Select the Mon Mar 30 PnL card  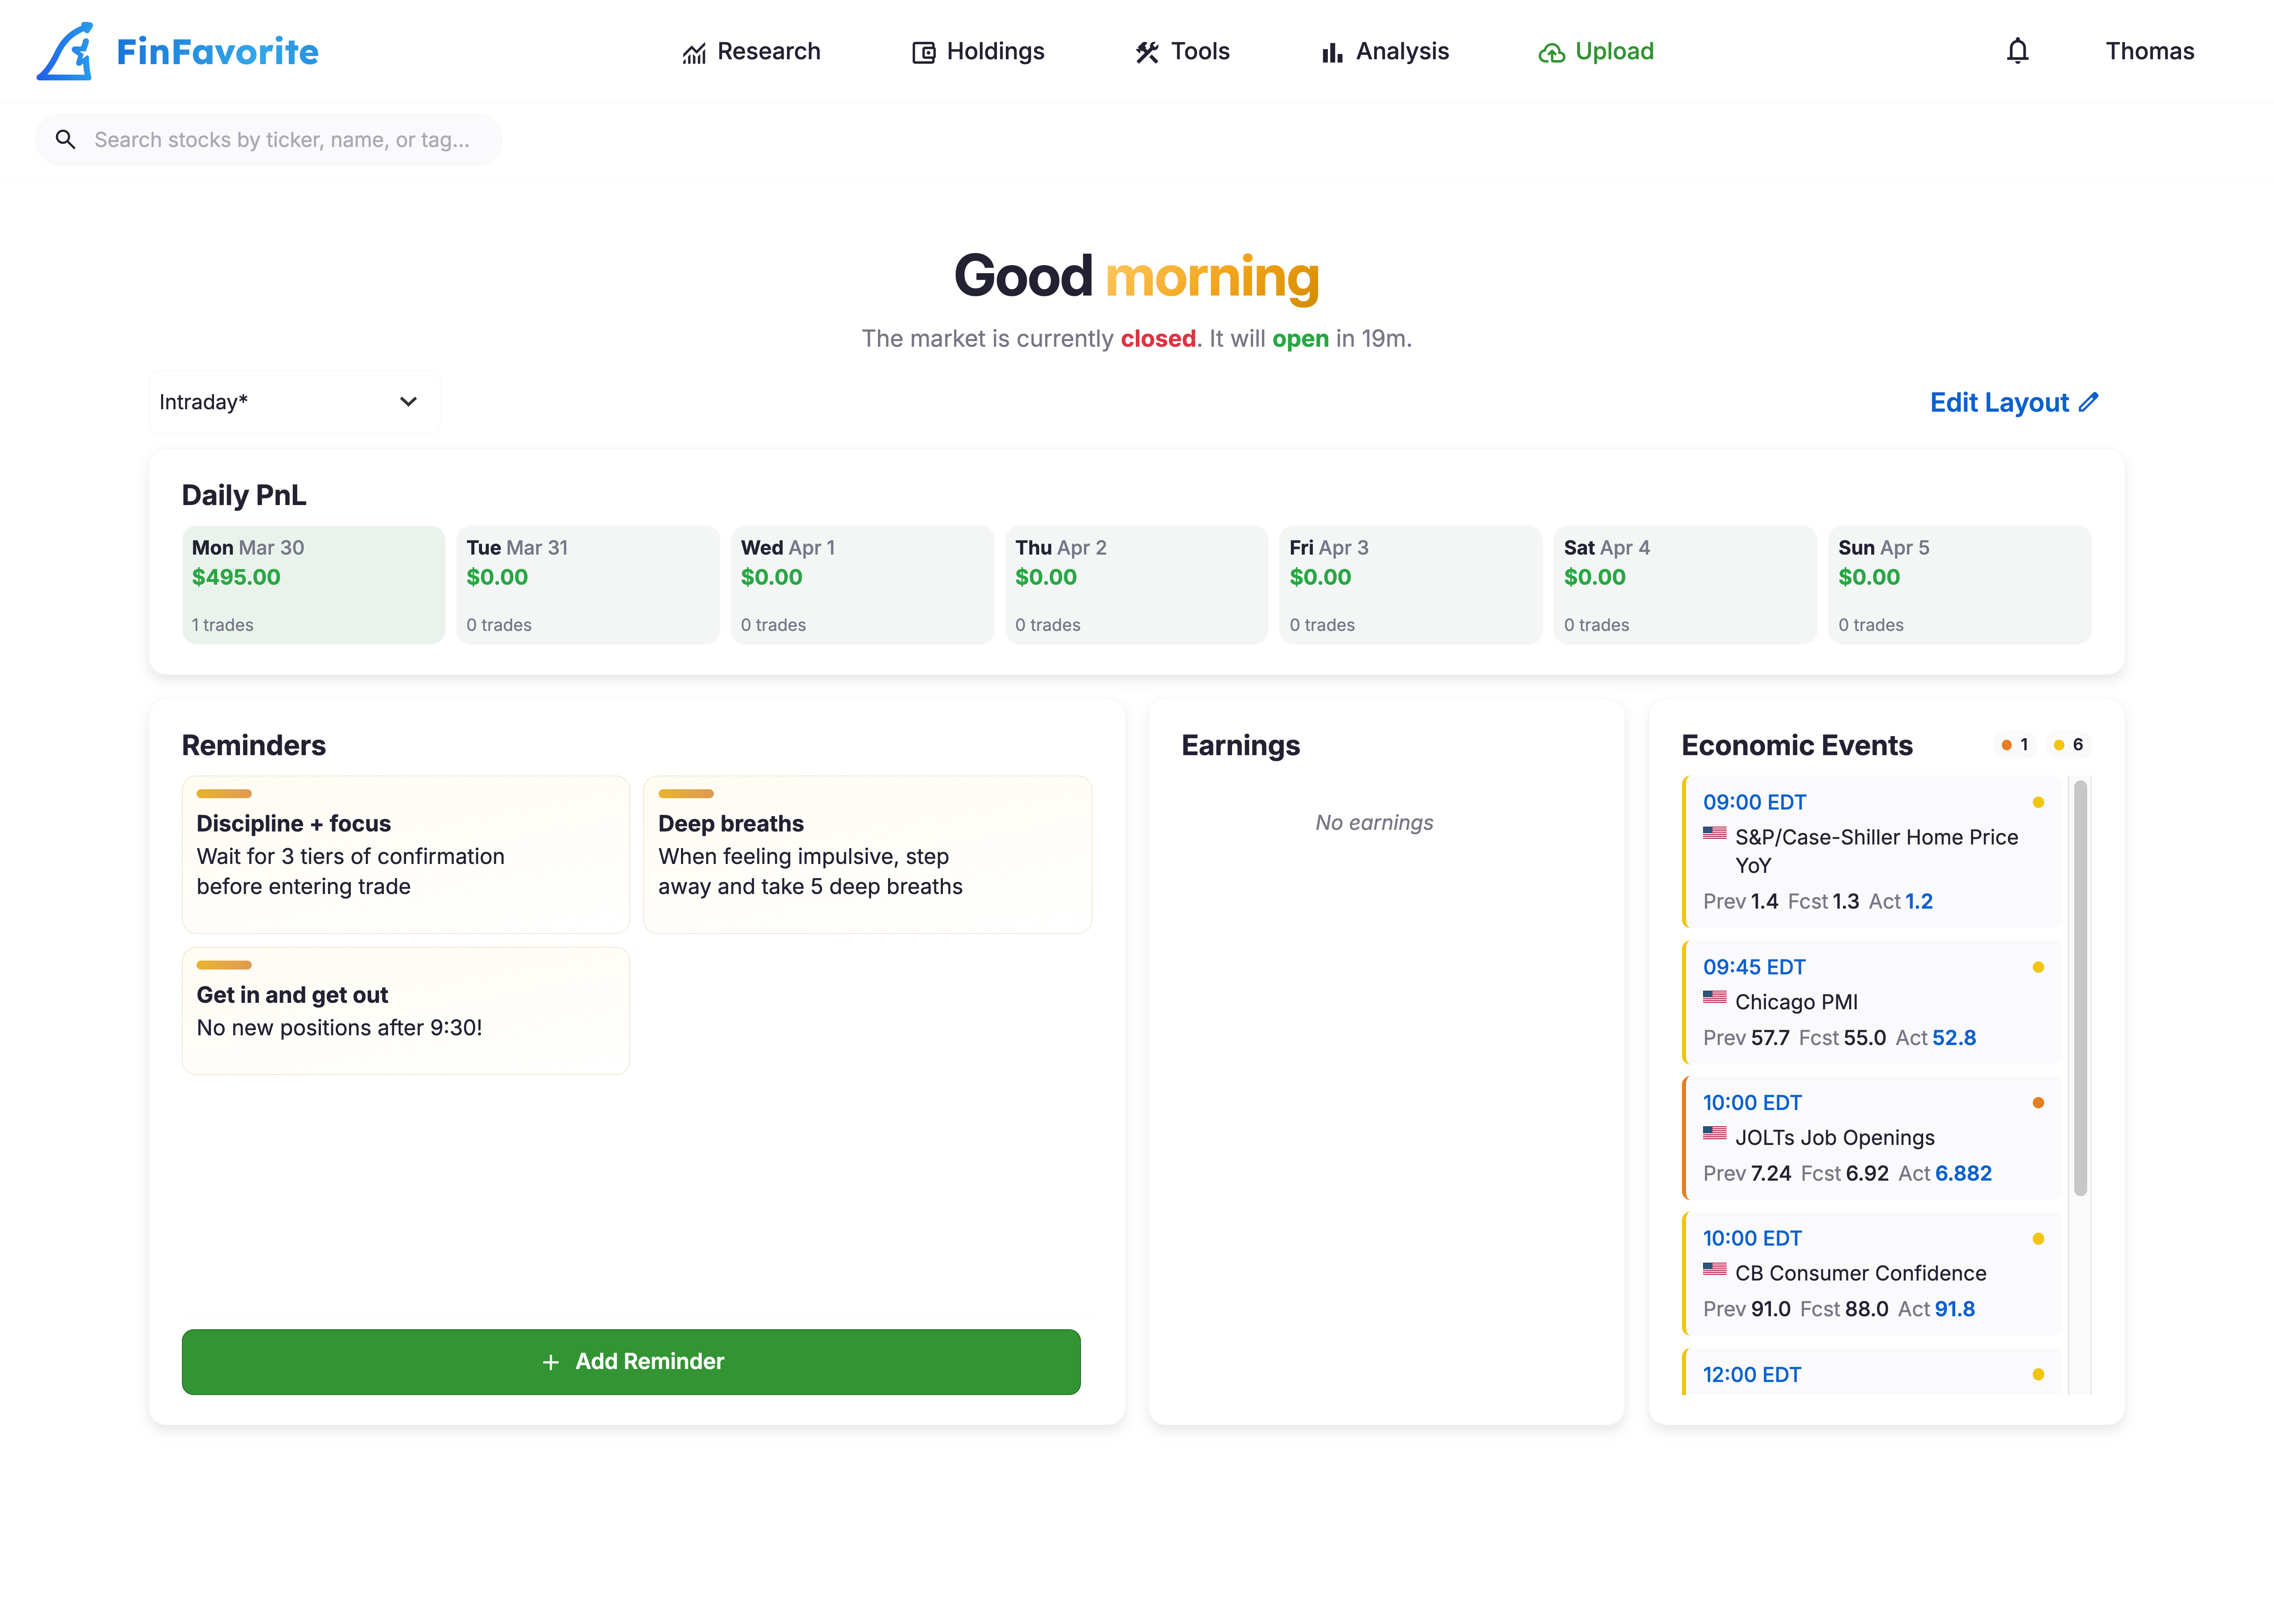pyautogui.click(x=313, y=585)
